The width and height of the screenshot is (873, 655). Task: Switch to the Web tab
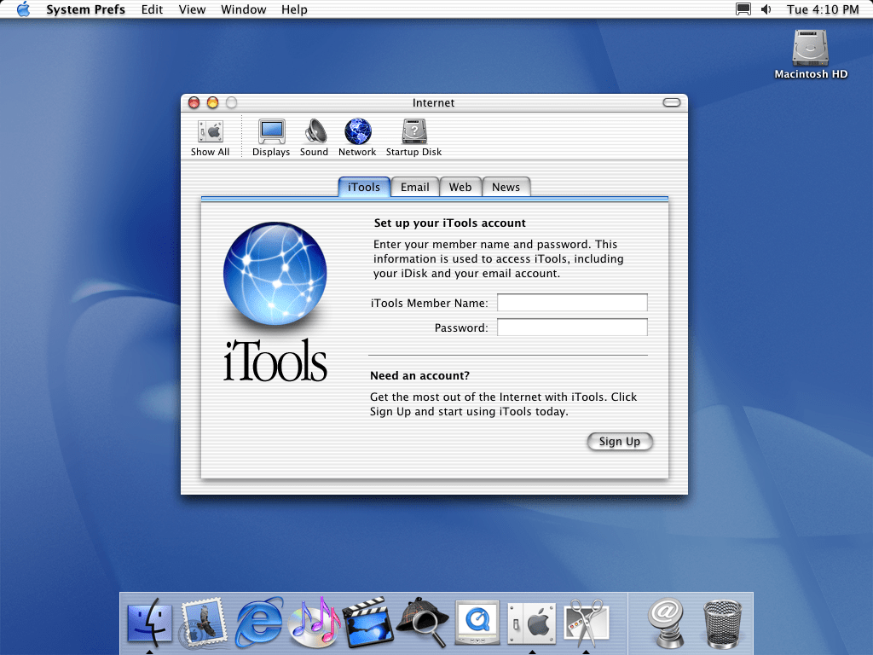pyautogui.click(x=460, y=187)
